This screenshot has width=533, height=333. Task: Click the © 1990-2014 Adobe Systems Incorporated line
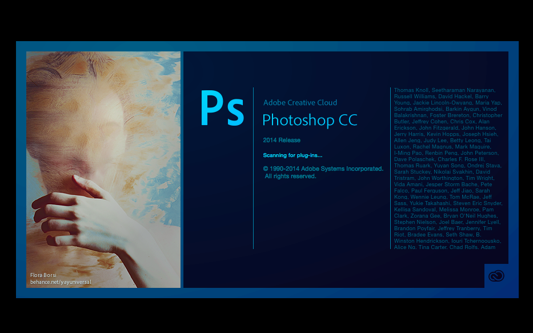coord(323,168)
